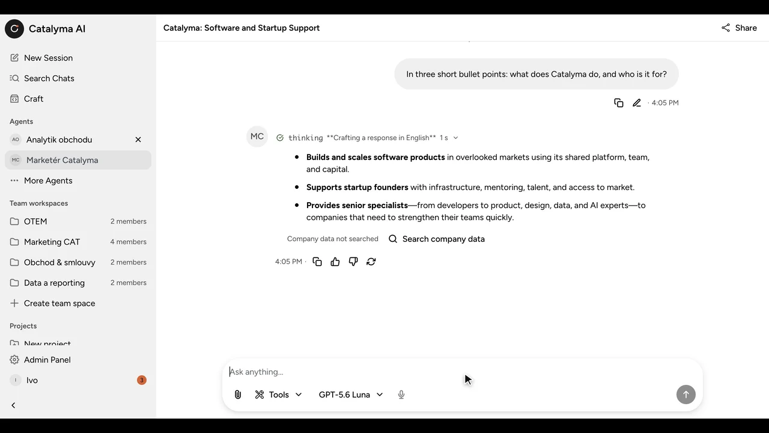
Task: Open More Agents list
Action: [78, 180]
